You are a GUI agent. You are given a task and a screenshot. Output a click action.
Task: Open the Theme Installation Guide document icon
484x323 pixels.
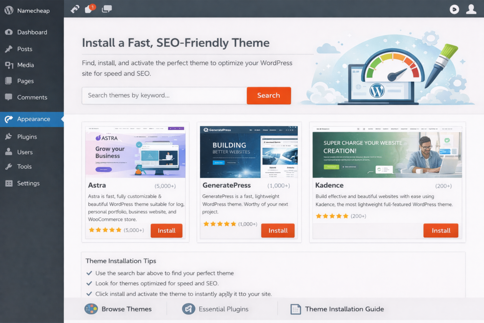(296, 309)
